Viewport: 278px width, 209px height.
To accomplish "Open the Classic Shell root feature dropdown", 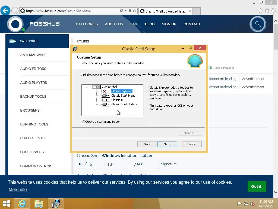I will (96, 87).
